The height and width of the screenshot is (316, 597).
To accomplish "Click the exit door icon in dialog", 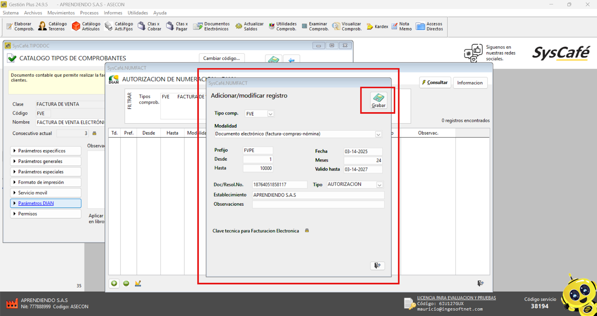I will click(x=377, y=266).
